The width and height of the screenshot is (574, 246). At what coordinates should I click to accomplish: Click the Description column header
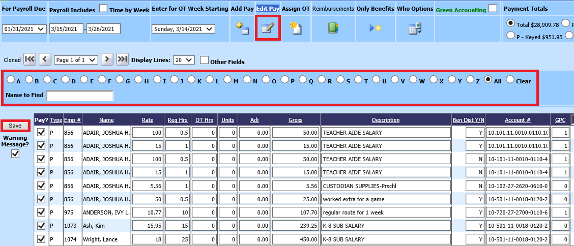pyautogui.click(x=385, y=120)
